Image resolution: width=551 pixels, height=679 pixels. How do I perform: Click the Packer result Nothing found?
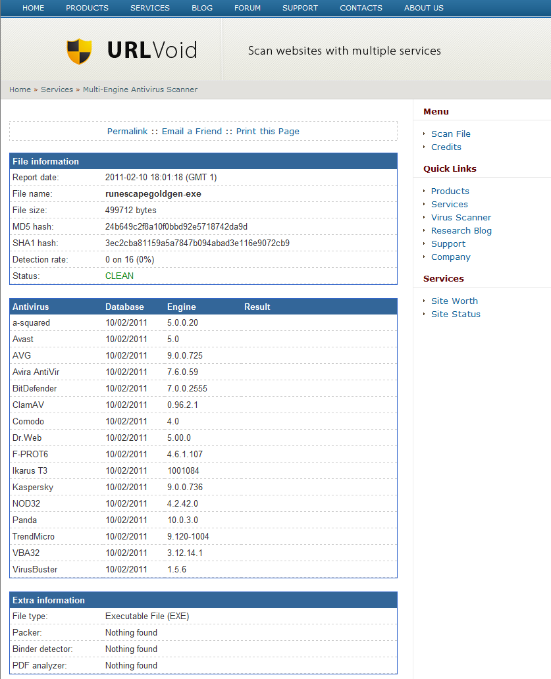(x=131, y=633)
